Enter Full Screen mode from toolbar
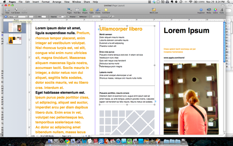The height and width of the screenshot is (146, 233). [x=16, y=11]
